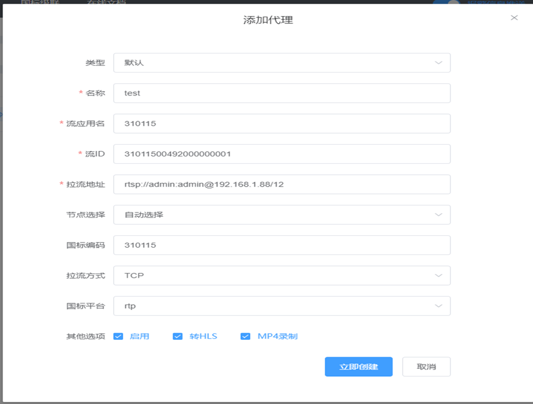The height and width of the screenshot is (404, 533).
Task: Focus the 流应用名 input field
Action: (282, 124)
